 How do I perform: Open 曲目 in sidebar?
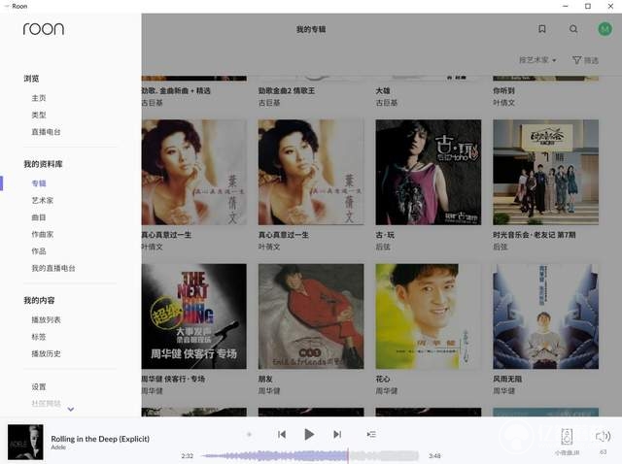[x=39, y=217]
